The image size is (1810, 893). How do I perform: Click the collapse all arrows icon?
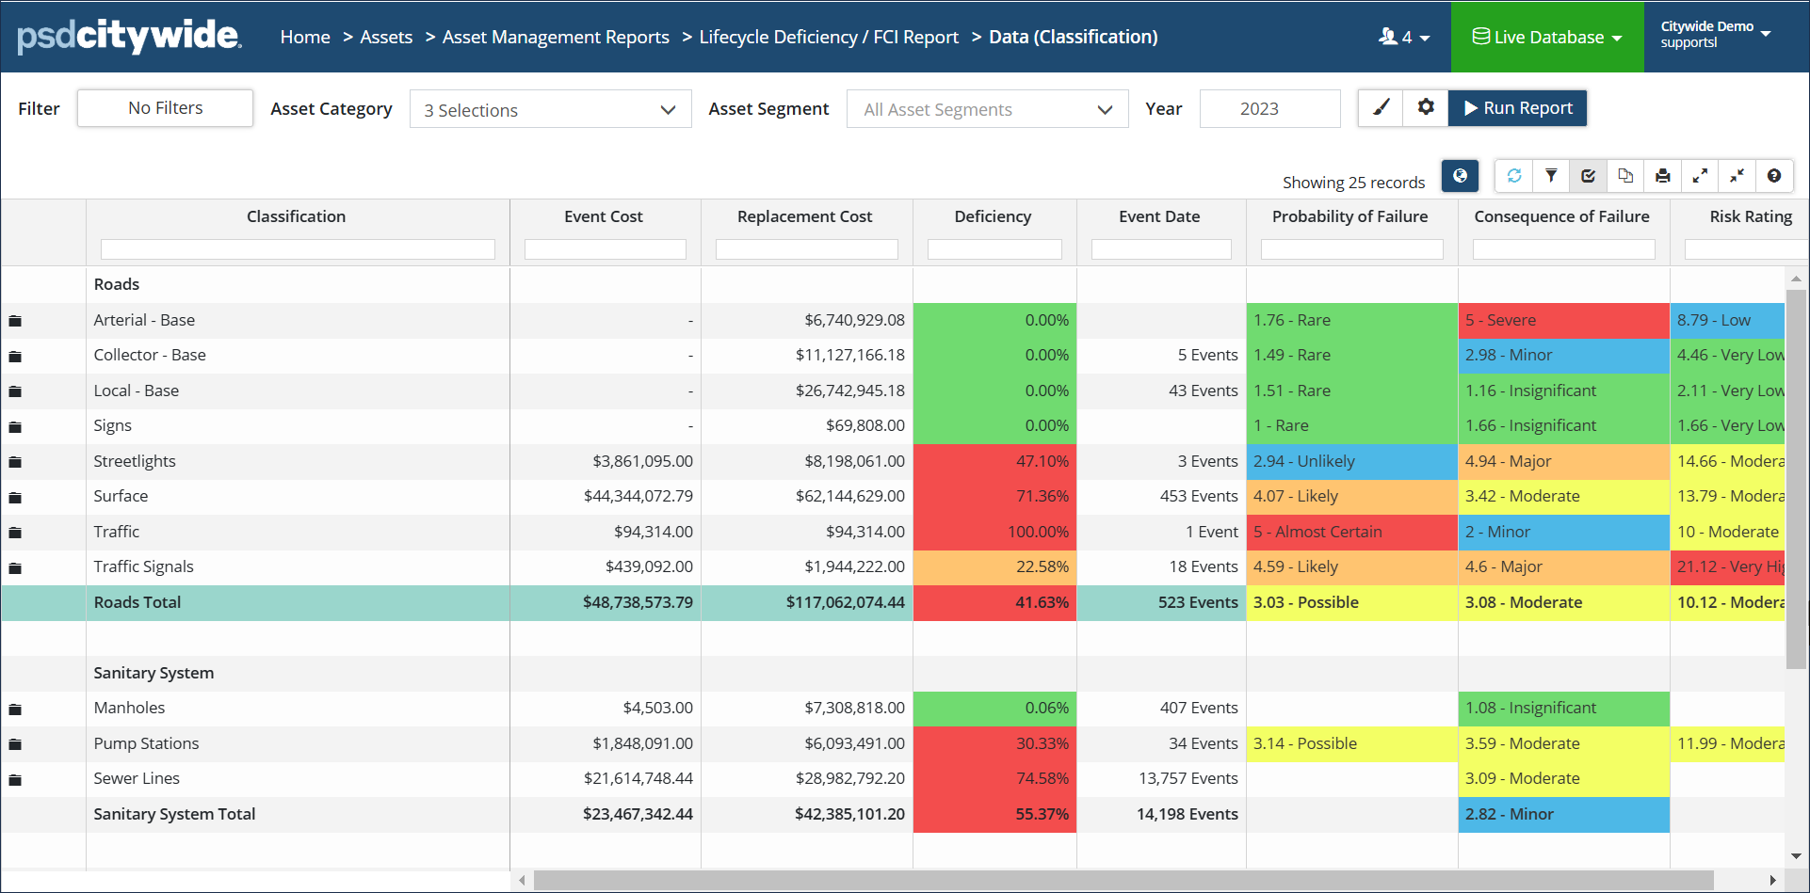click(x=1737, y=176)
